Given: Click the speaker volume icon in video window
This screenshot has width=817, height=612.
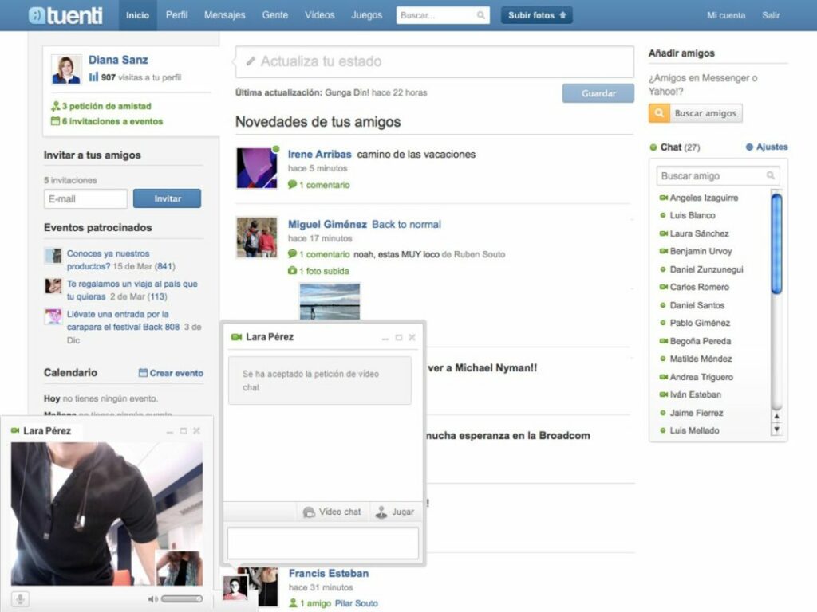Looking at the screenshot, I should (152, 598).
